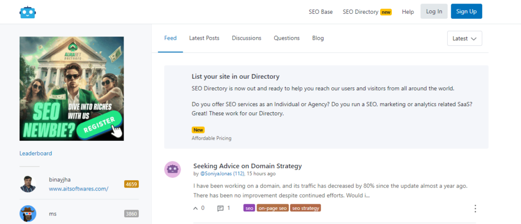The image size is (521, 224).
Task: Switch to the Latest Posts tab
Action: pyautogui.click(x=204, y=38)
